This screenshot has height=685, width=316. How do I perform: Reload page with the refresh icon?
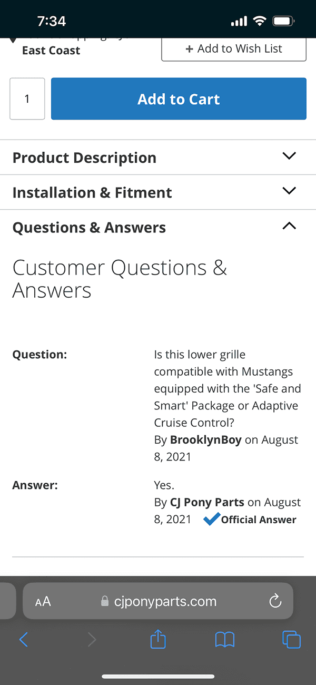pos(275,601)
